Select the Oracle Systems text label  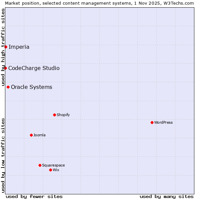click(32, 87)
